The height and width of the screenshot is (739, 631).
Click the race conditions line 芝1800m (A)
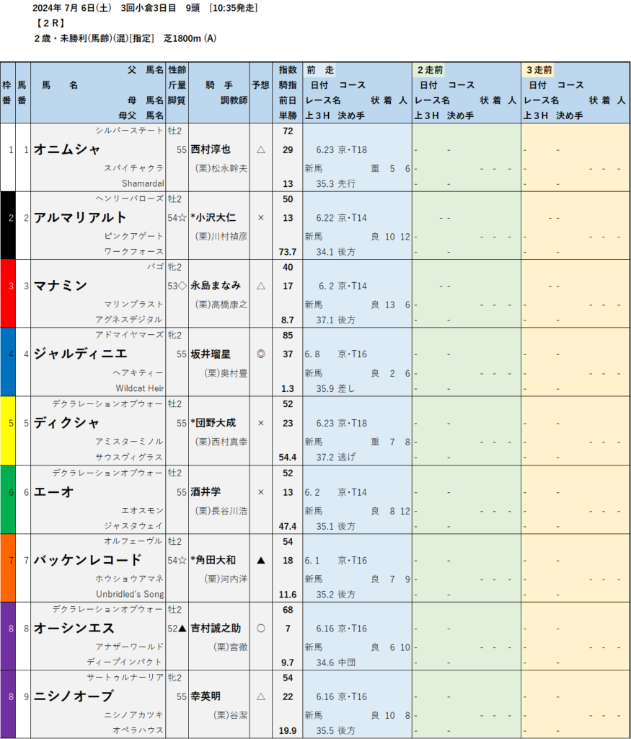[125, 38]
